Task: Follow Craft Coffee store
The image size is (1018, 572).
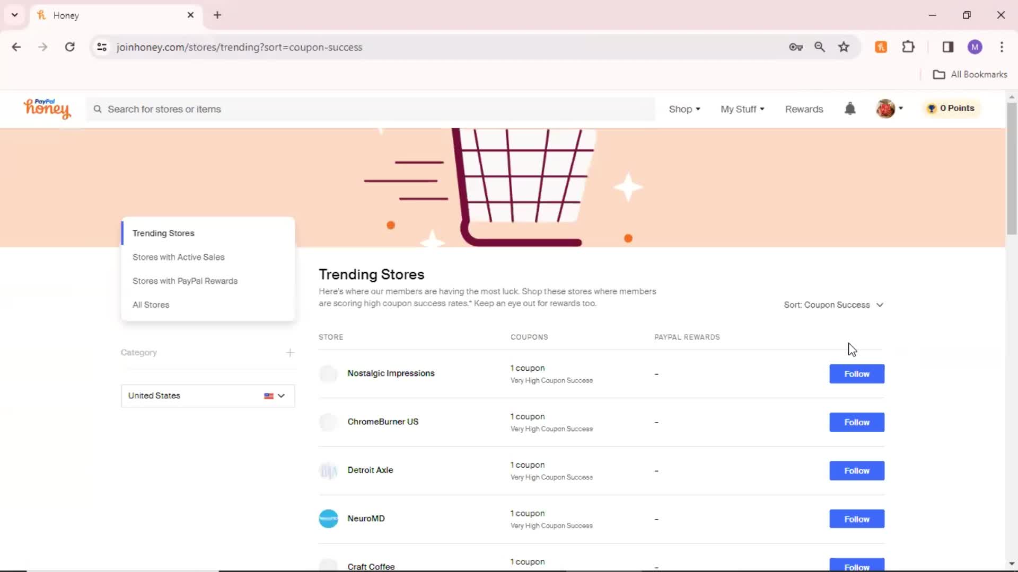Action: pos(857,565)
